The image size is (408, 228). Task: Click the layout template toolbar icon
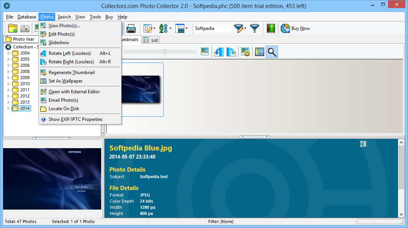pyautogui.click(x=180, y=28)
